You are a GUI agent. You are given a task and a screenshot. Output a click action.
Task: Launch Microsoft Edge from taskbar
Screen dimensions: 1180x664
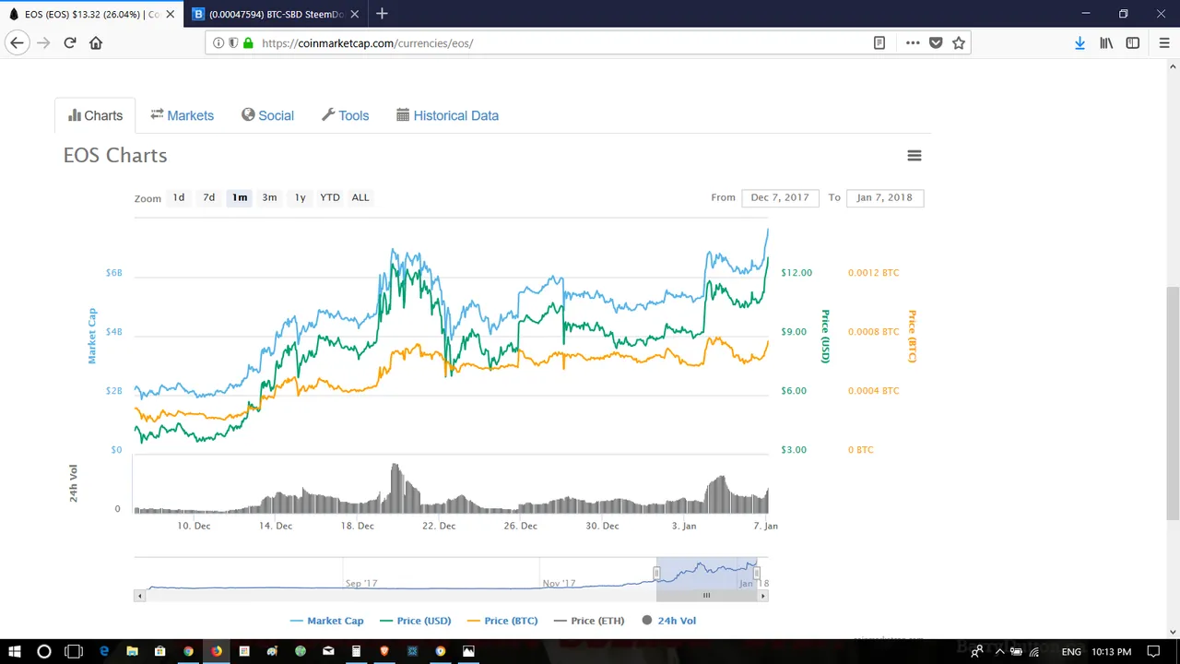coord(104,651)
